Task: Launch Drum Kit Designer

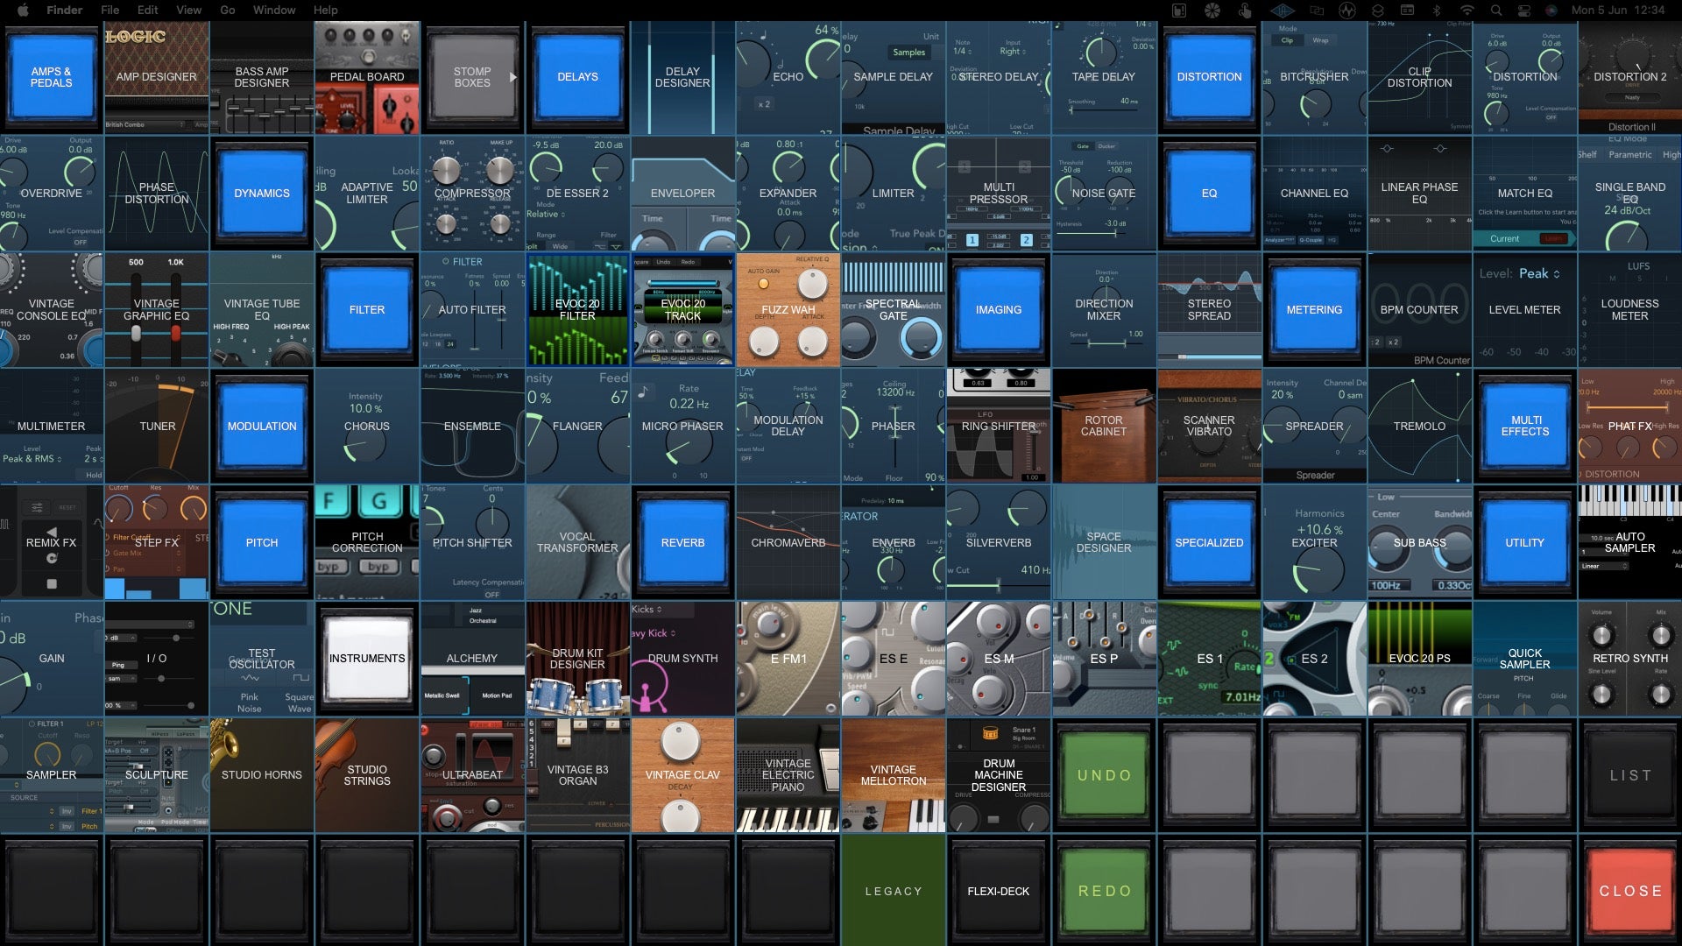Action: [x=577, y=659]
